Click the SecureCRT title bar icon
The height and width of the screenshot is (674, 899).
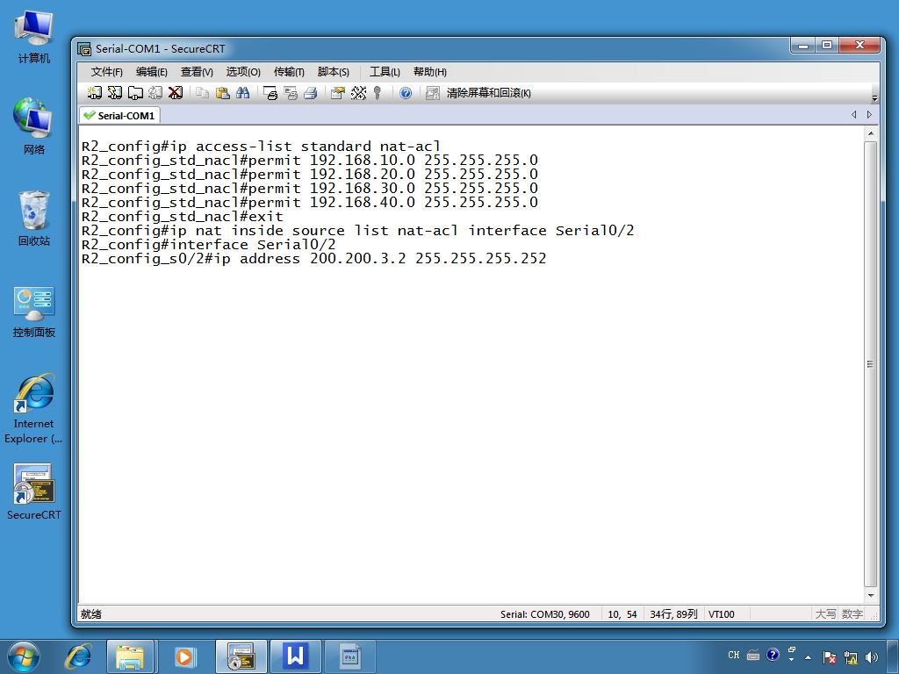84,49
